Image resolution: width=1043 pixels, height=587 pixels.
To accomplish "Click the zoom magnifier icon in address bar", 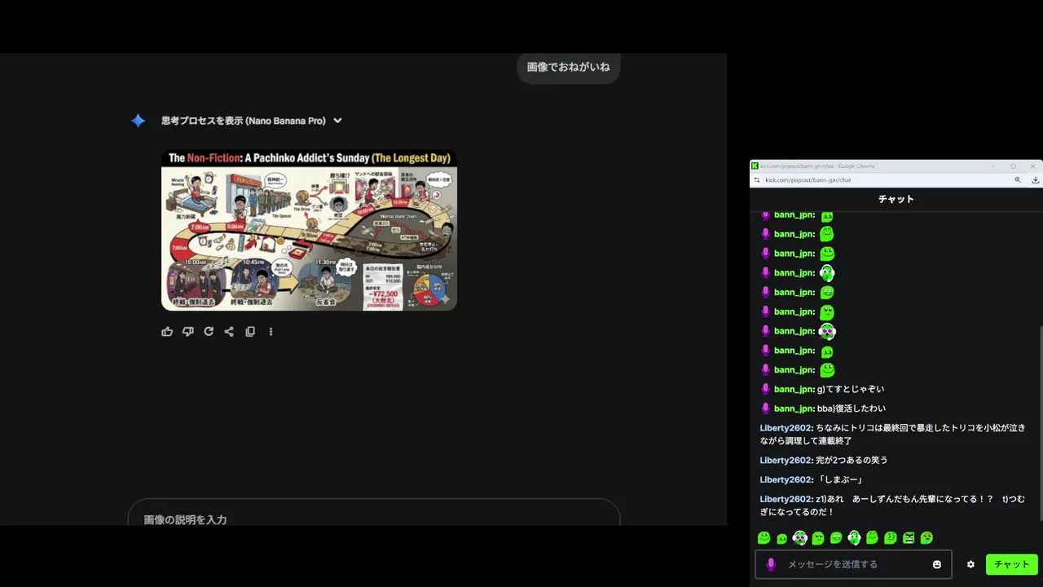I will (x=1018, y=180).
